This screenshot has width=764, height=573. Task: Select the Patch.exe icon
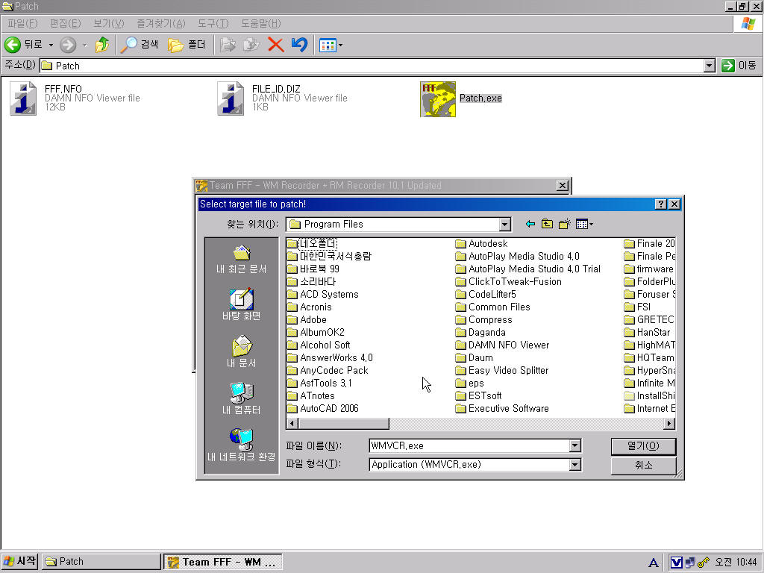(437, 99)
